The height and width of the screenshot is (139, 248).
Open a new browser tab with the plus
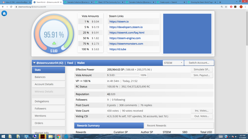pos(220,2)
